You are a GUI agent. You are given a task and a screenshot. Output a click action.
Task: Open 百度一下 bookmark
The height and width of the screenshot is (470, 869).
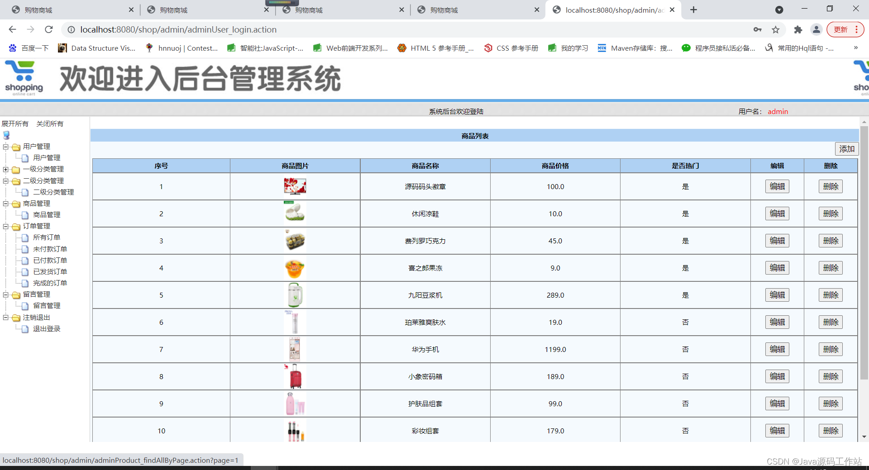pos(29,48)
